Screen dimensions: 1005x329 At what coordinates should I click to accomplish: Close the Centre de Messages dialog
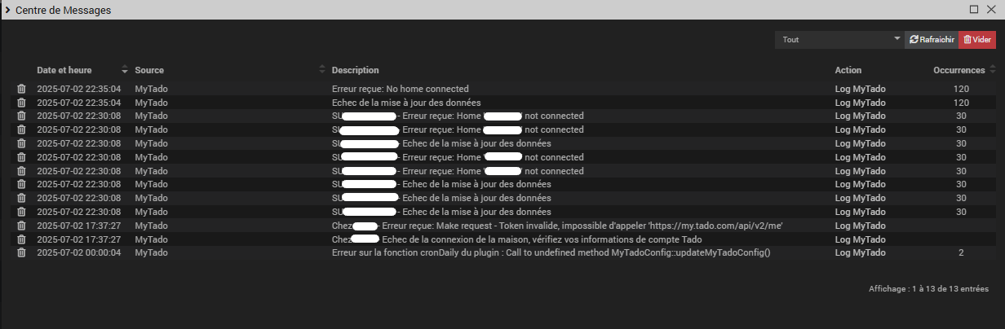click(991, 10)
